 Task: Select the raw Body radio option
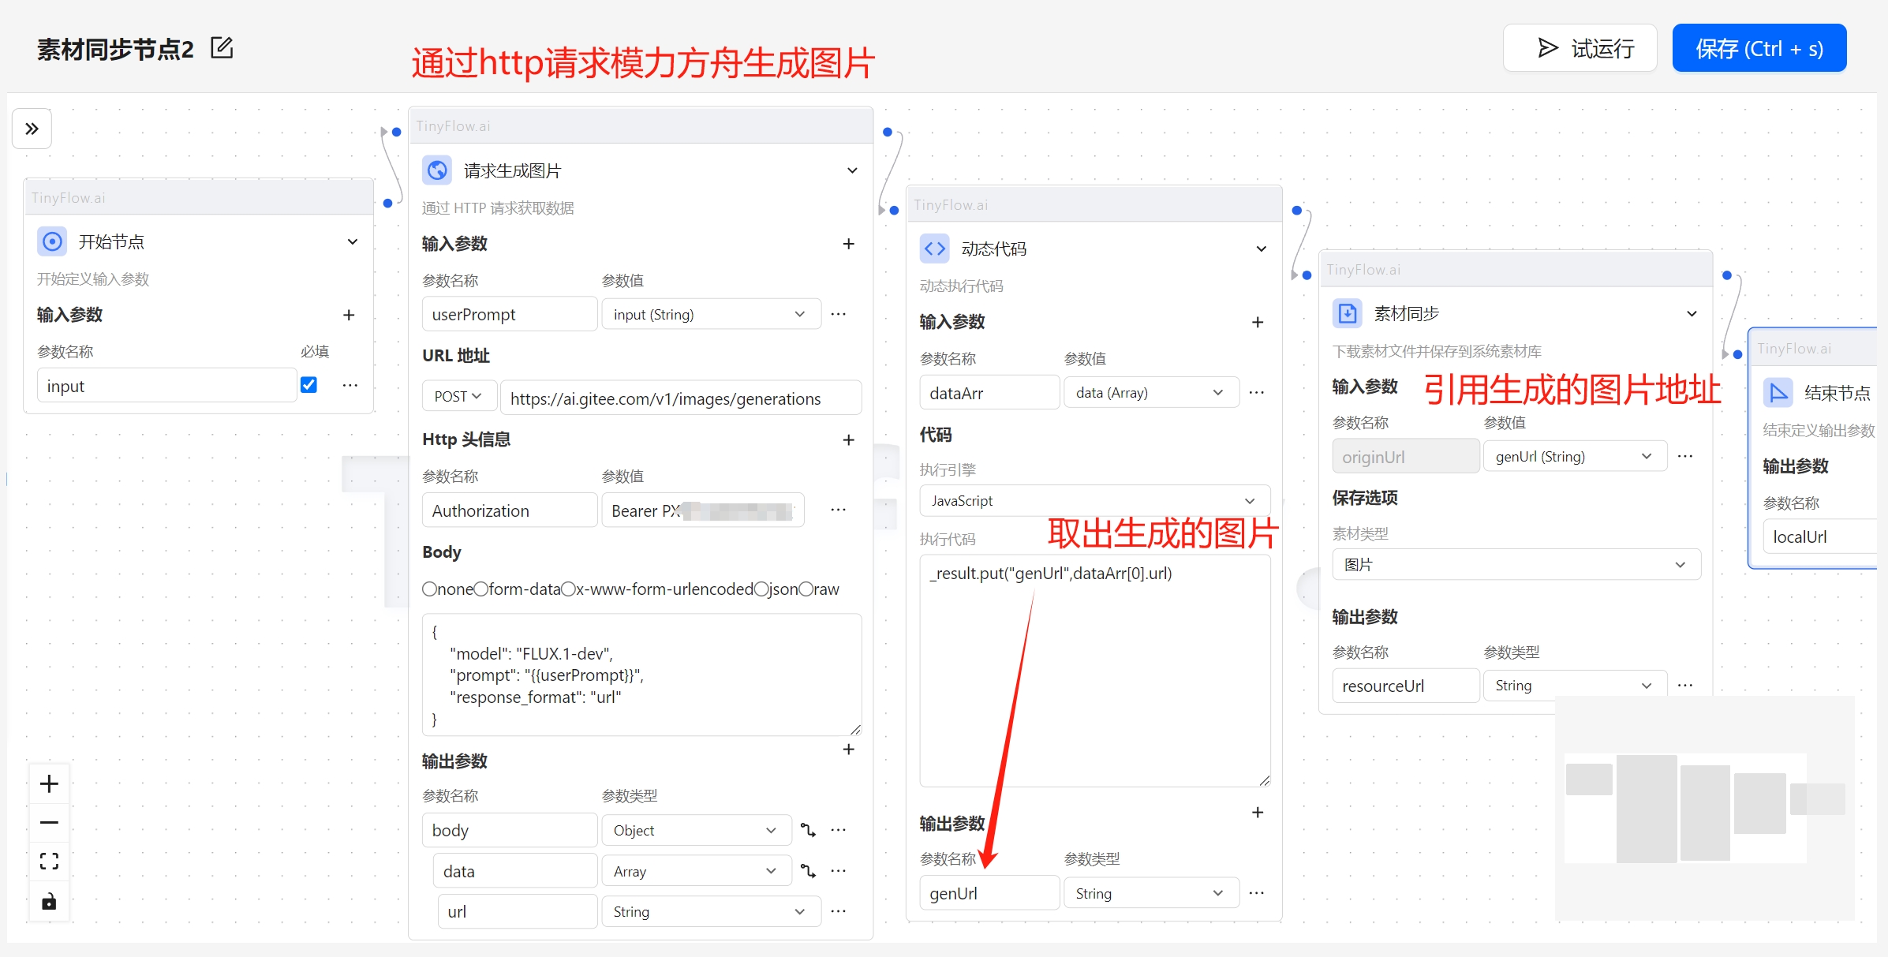(x=806, y=589)
